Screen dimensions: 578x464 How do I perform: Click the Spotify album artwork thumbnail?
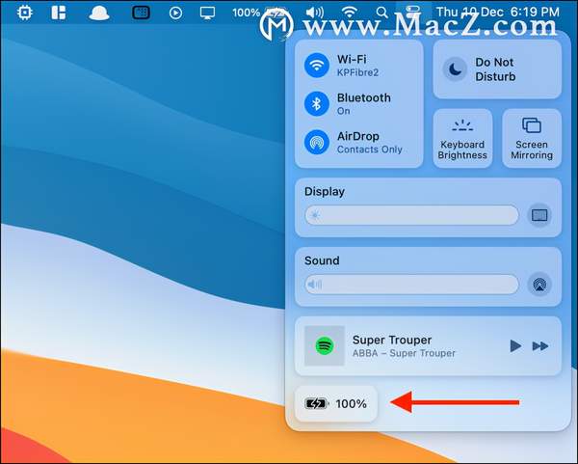324,345
